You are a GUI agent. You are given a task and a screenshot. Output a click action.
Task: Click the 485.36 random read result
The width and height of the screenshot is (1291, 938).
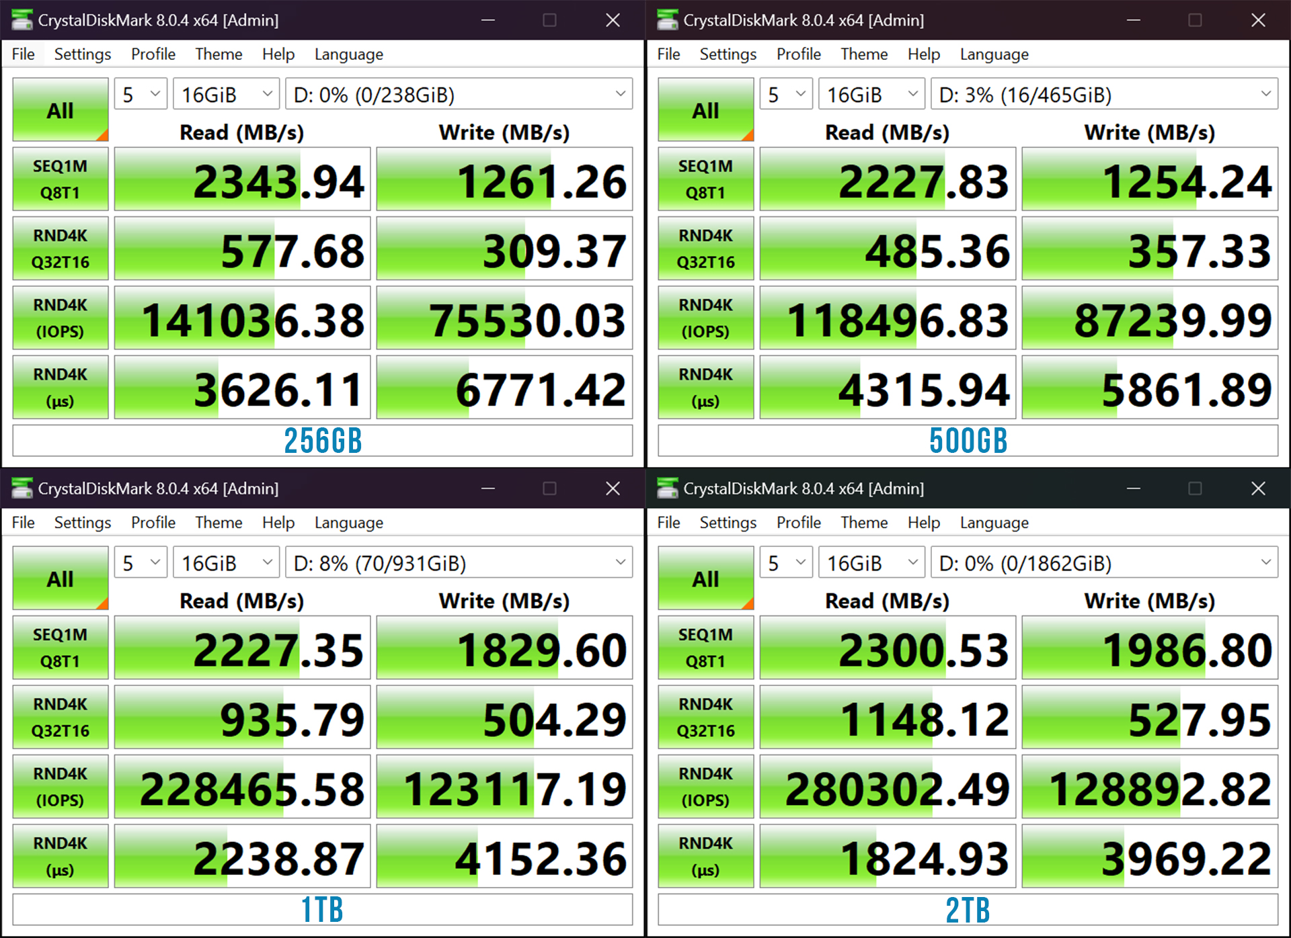(x=888, y=249)
